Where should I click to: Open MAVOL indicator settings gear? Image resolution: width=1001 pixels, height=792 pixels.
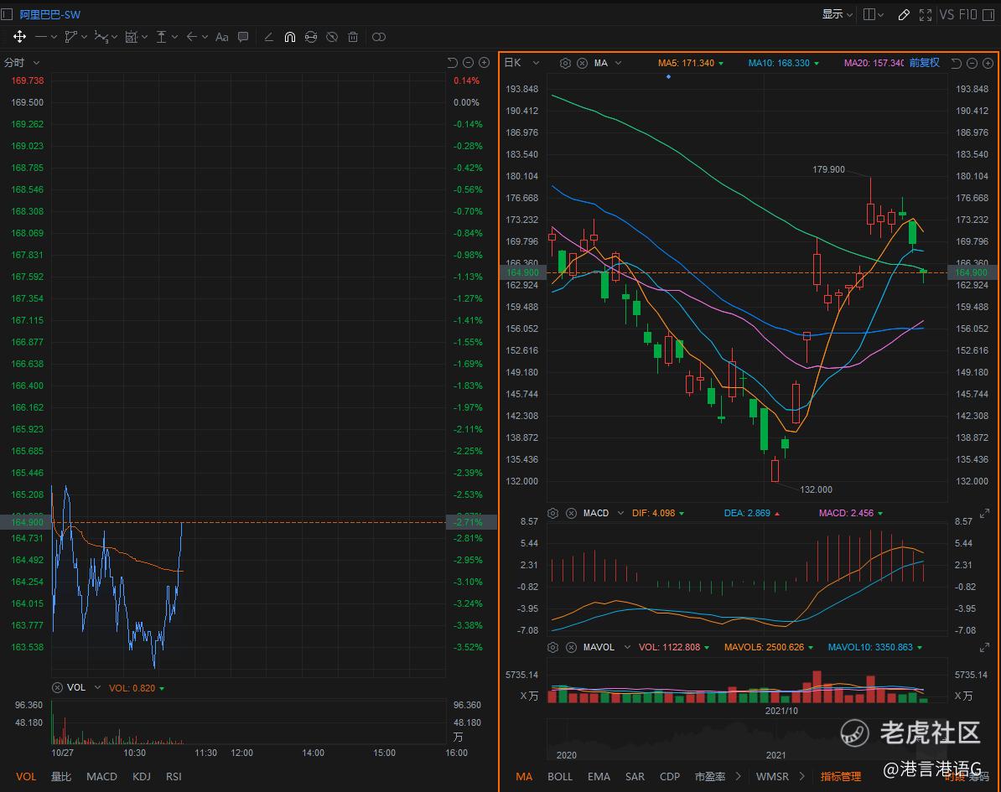pos(553,647)
